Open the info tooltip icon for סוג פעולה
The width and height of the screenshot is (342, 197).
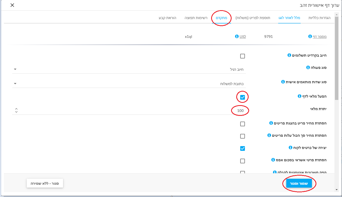tap(308, 68)
